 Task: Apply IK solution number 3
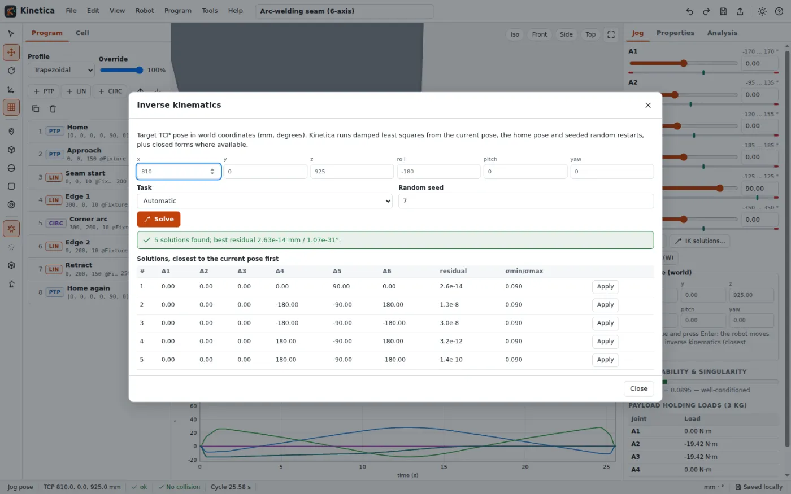point(605,323)
